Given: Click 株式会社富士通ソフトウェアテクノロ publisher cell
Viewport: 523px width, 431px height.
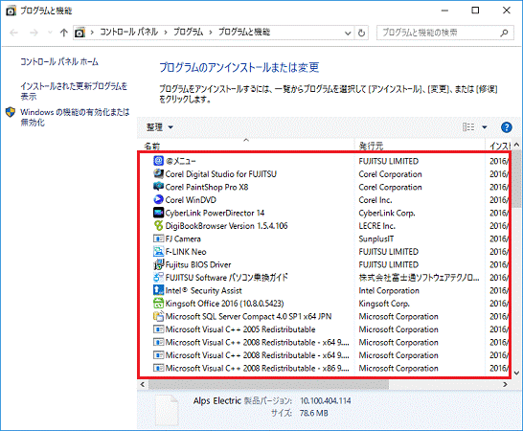Looking at the screenshot, I should (419, 278).
